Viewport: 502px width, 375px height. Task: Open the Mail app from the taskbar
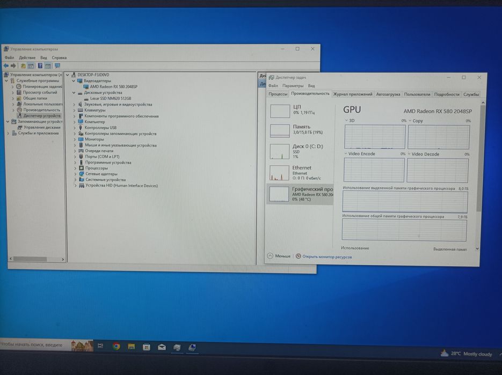click(x=162, y=347)
